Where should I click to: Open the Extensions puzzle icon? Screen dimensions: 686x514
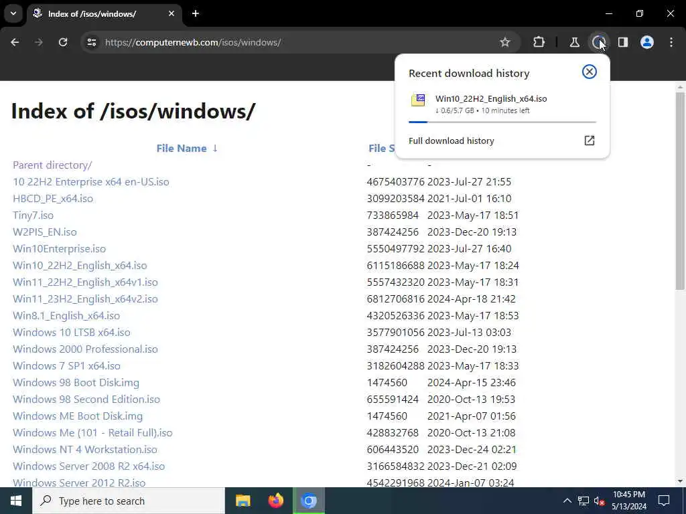point(539,42)
